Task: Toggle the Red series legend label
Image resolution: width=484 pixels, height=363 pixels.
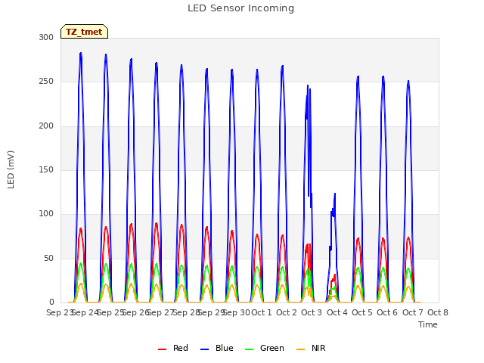Action: (x=181, y=348)
